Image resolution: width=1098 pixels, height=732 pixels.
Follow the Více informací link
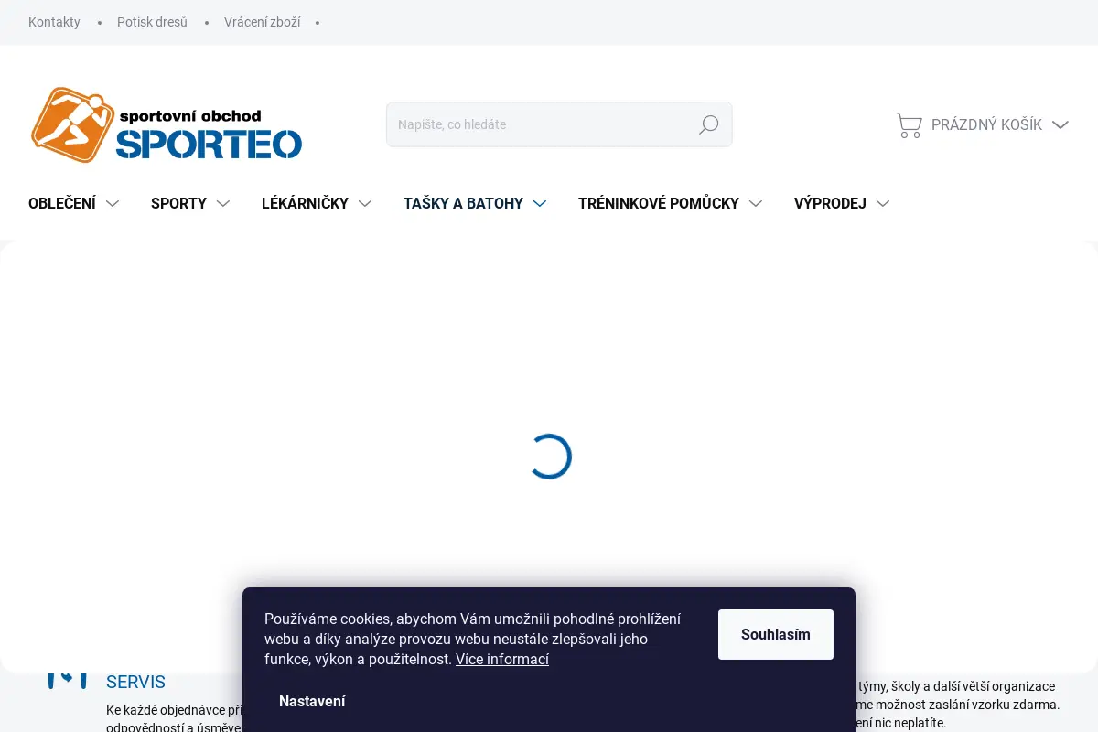(502, 659)
